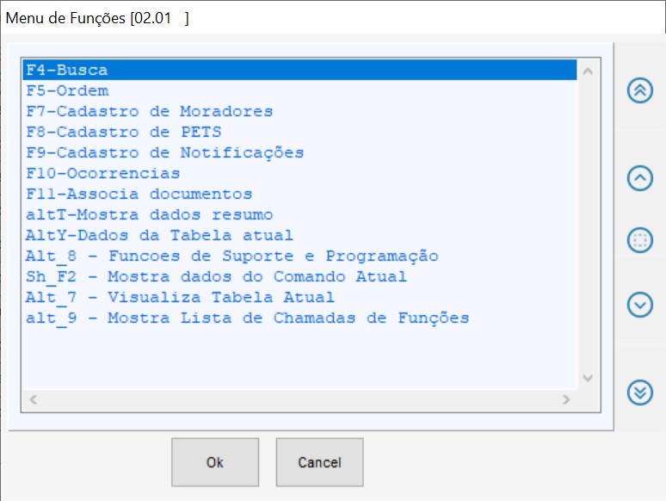Click Alt_7 - Visualiza Tabela Atual
666x501 pixels.
click(x=181, y=297)
